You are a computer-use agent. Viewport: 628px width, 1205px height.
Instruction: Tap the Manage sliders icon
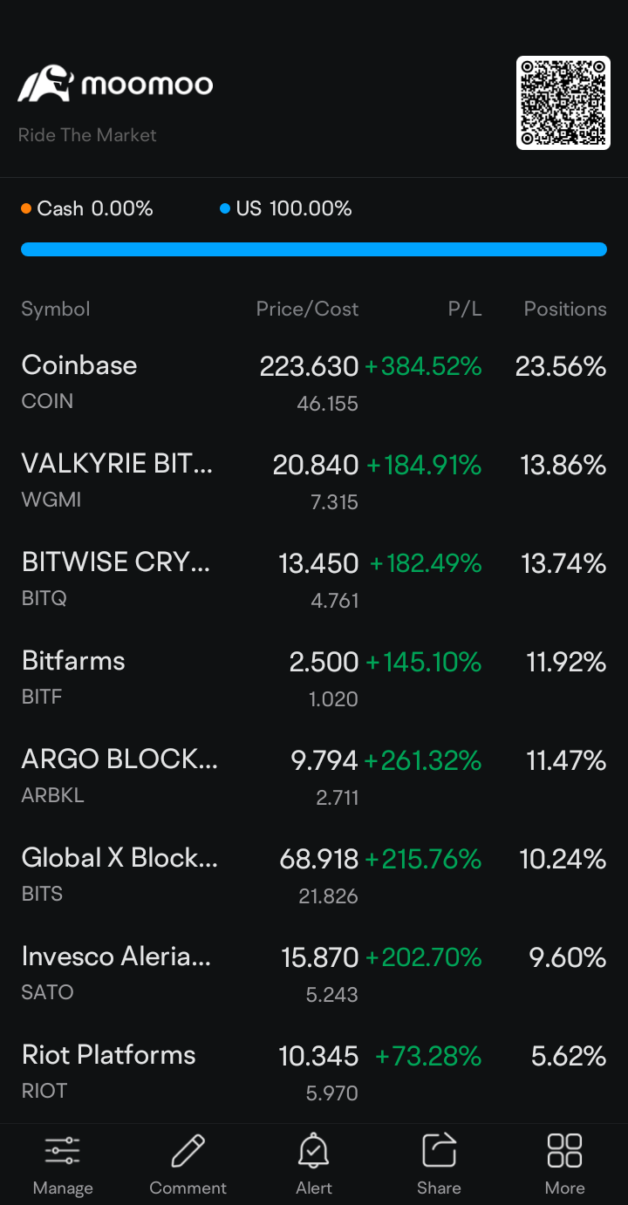pos(63,1151)
